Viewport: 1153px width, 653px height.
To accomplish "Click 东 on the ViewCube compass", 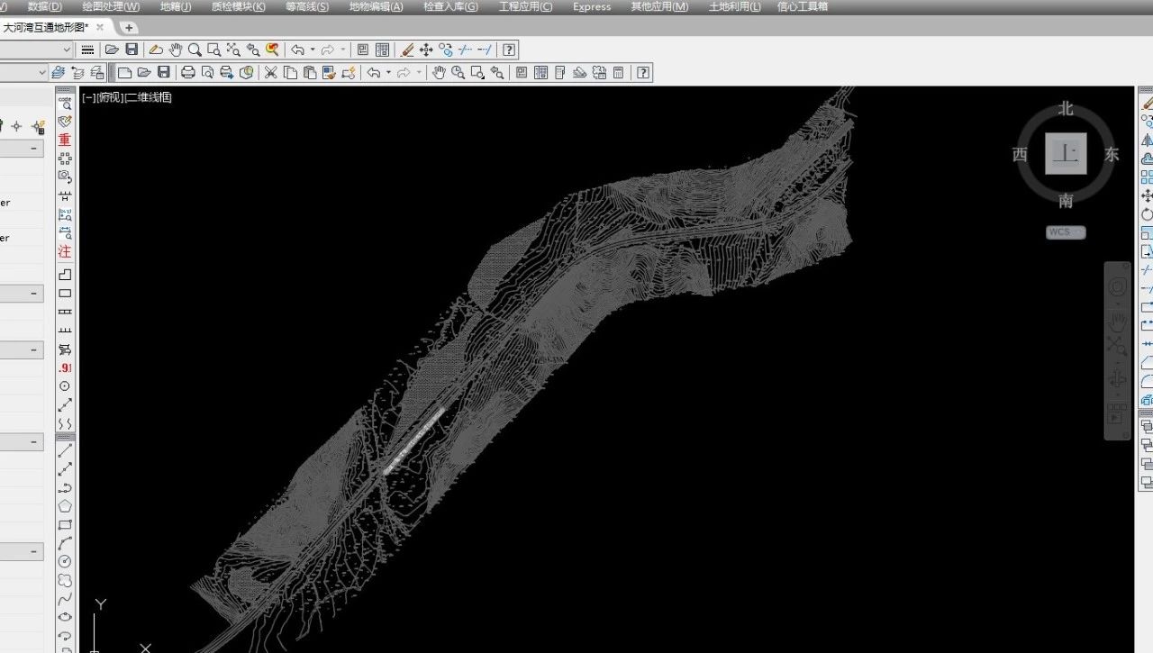I will tap(1112, 154).
